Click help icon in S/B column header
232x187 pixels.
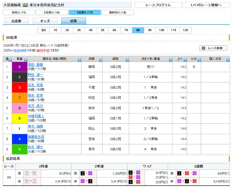pyautogui.click(x=199, y=60)
